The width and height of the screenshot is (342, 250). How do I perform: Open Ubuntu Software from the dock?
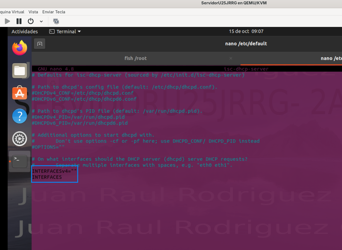coord(20,93)
